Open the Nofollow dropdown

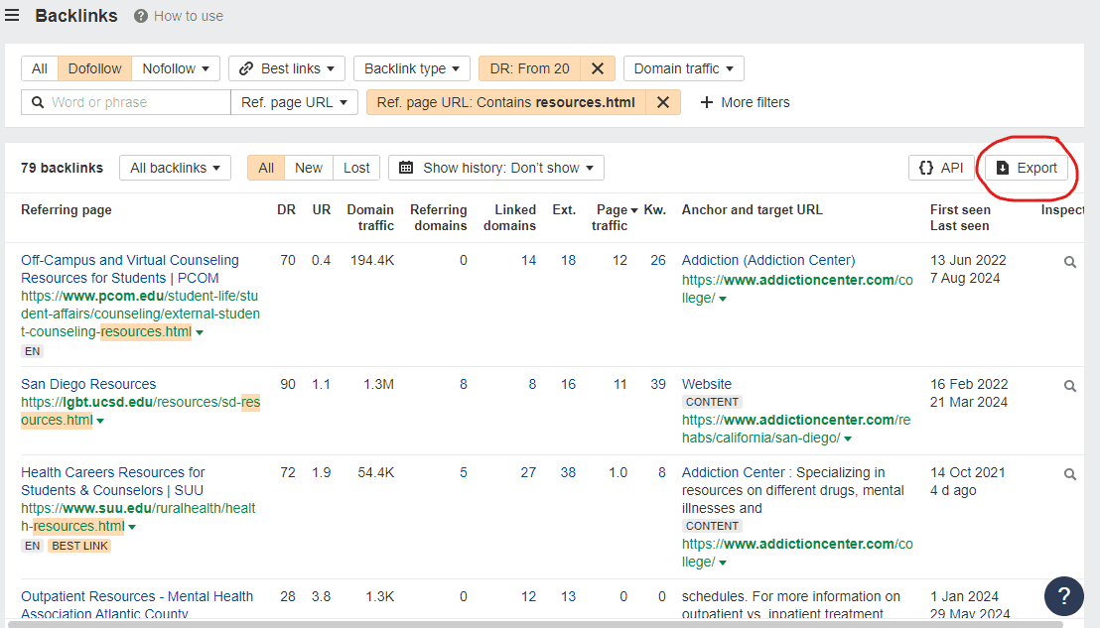[176, 68]
